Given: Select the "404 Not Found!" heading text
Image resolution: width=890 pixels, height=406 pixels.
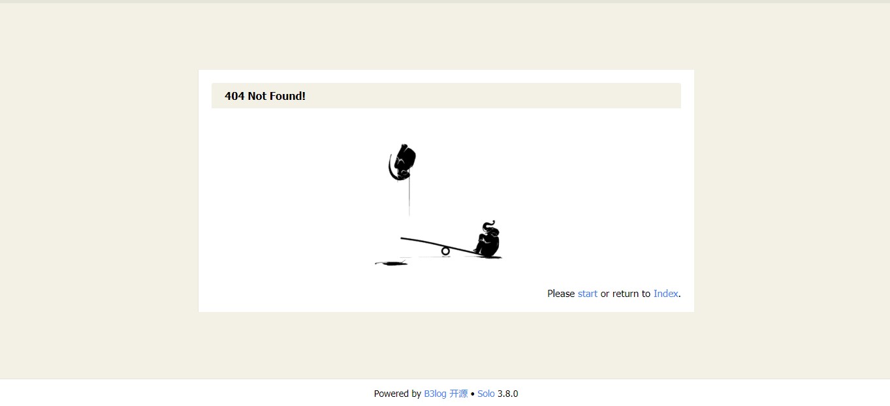Looking at the screenshot, I should (x=265, y=96).
